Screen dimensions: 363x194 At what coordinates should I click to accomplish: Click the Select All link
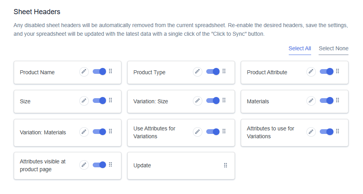click(x=300, y=48)
